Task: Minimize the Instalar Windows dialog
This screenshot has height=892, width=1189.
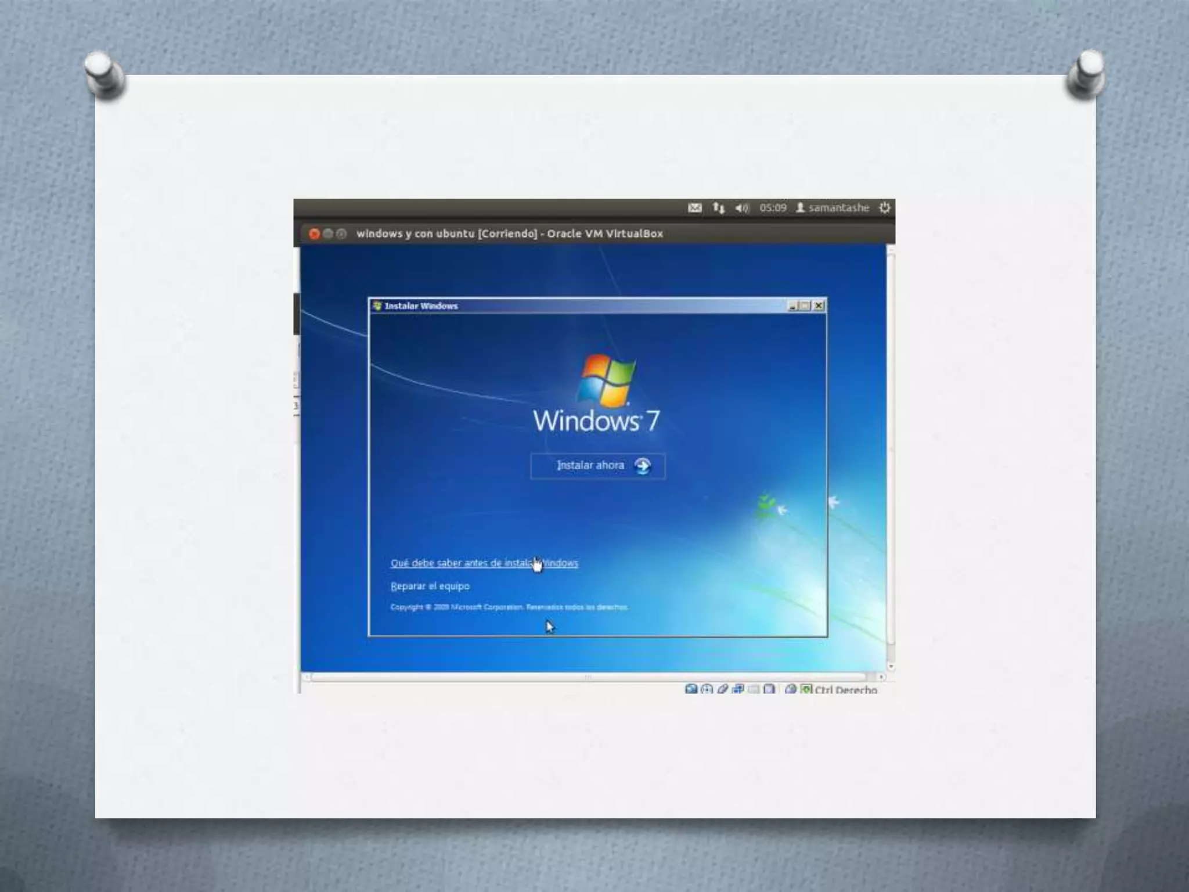Action: point(793,305)
